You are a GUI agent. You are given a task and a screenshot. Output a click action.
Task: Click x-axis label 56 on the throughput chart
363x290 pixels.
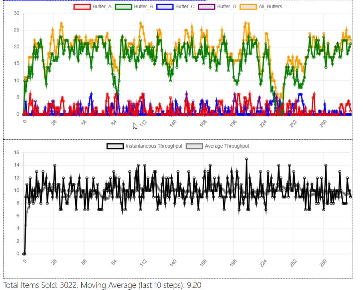tap(84, 262)
